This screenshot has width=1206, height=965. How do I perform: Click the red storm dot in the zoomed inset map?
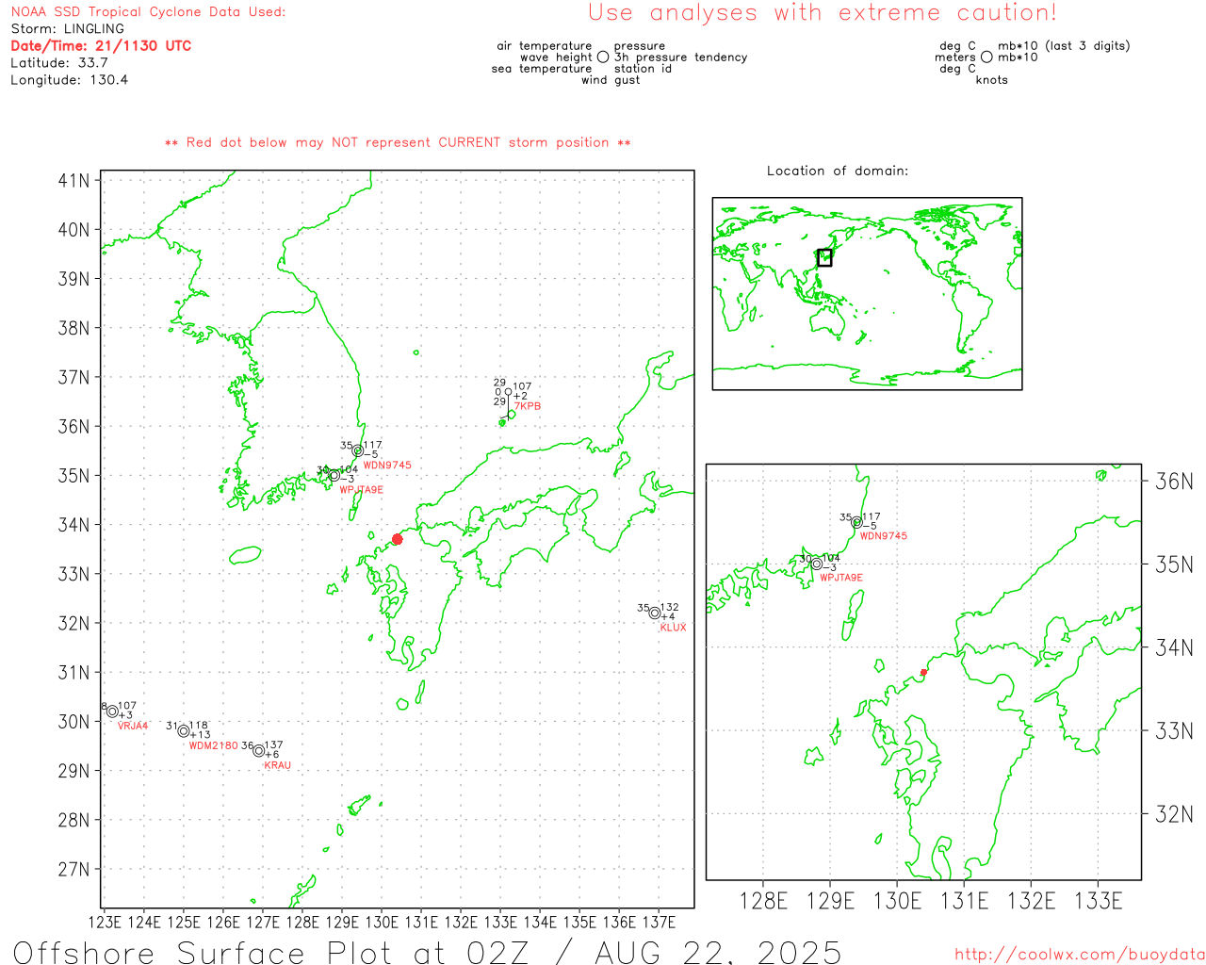pyautogui.click(x=923, y=672)
